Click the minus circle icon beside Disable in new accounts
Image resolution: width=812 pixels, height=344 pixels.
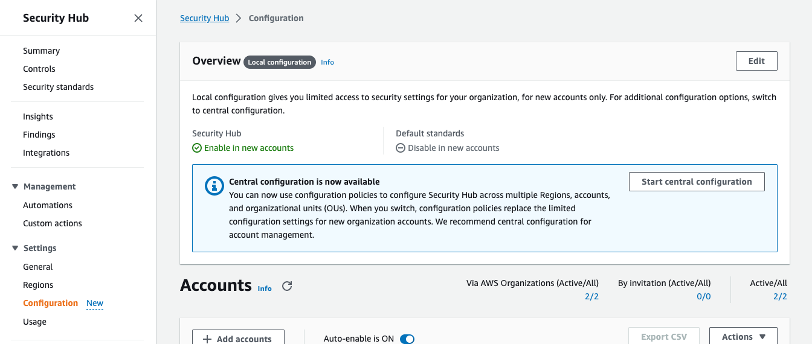(400, 148)
